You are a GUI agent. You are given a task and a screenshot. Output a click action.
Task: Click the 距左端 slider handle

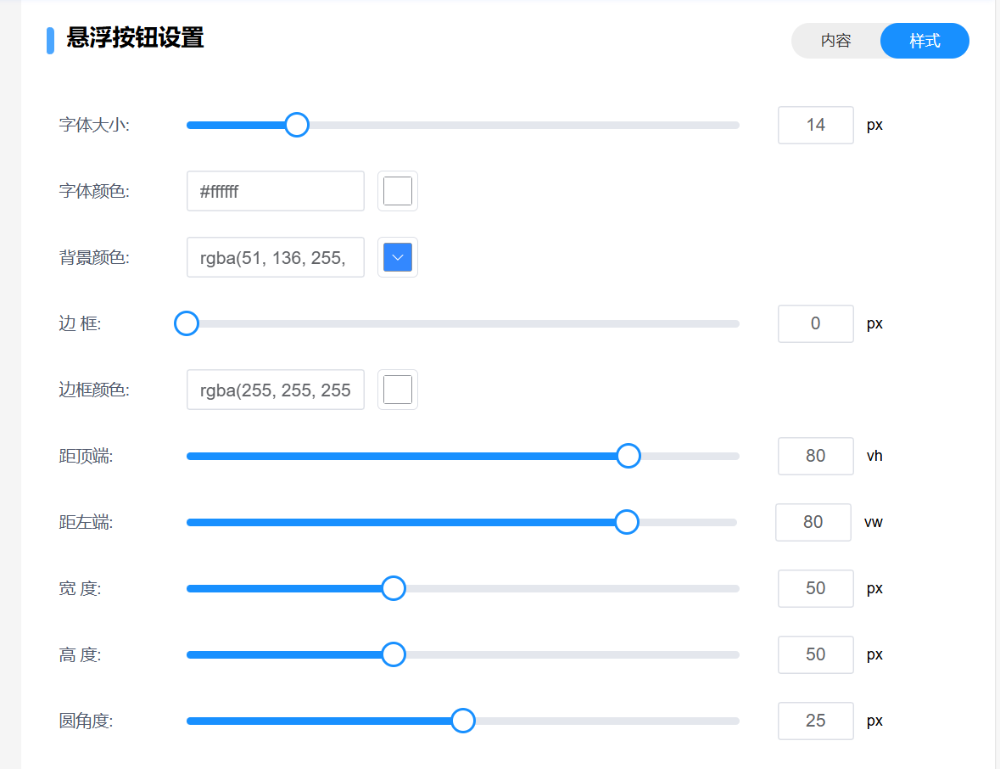coord(626,522)
